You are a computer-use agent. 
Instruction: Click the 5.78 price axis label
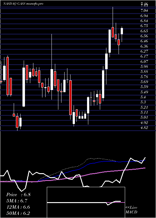(144, 77)
